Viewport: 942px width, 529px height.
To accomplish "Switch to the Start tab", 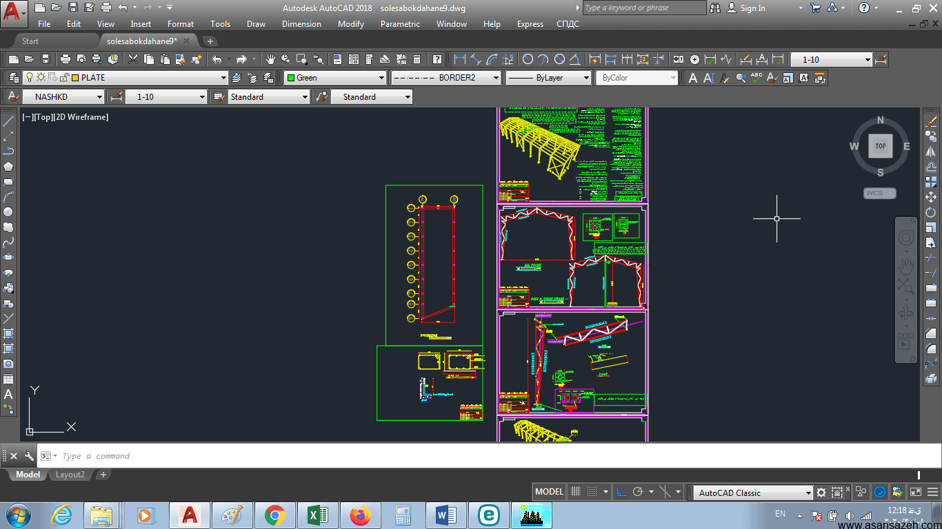I will pos(30,41).
